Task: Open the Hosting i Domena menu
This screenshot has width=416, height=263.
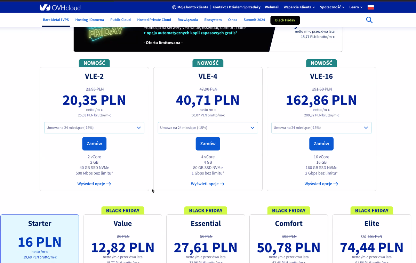Action: [x=89, y=20]
